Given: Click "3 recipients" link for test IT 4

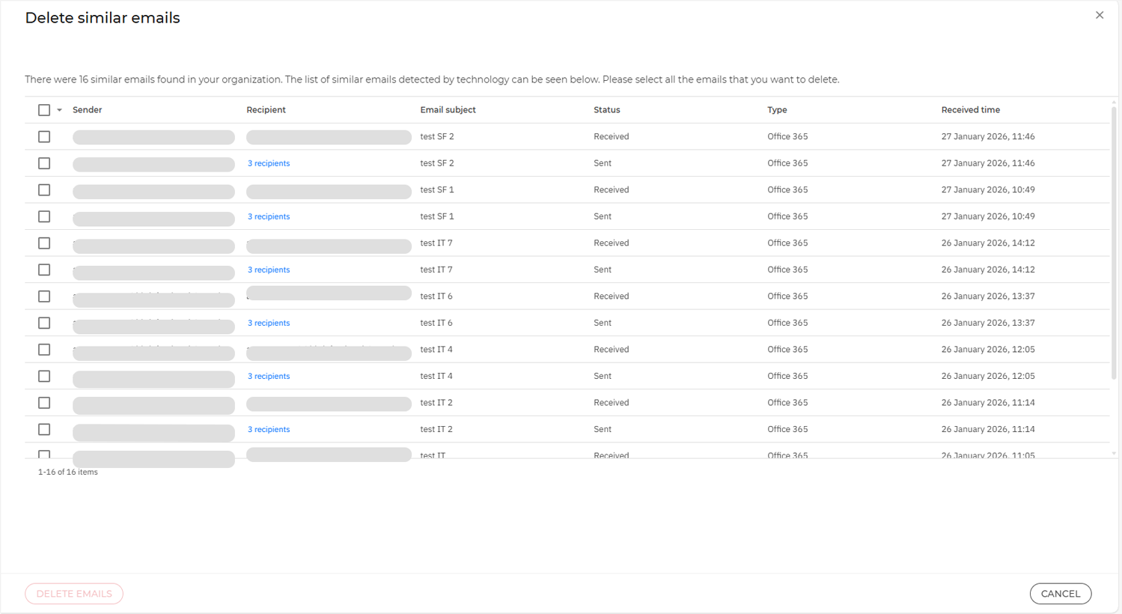Looking at the screenshot, I should coord(269,376).
